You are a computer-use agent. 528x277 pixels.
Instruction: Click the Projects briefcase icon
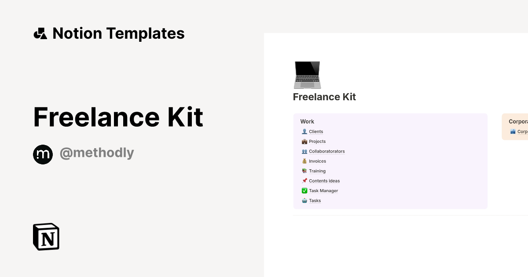tap(304, 141)
